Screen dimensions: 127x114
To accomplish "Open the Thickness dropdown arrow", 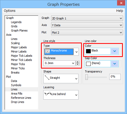I will pyautogui.click(x=73, y=63).
